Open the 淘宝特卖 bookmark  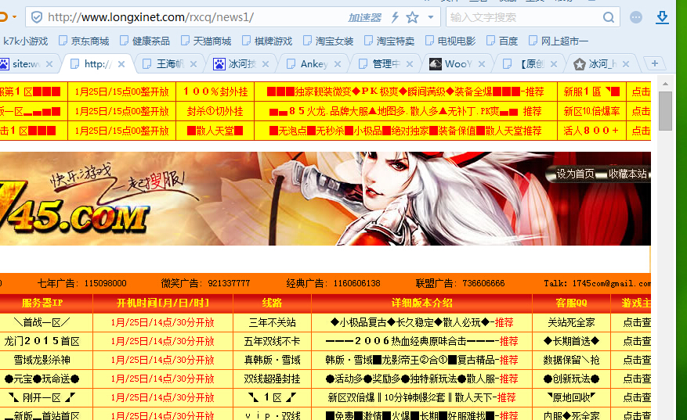click(389, 41)
